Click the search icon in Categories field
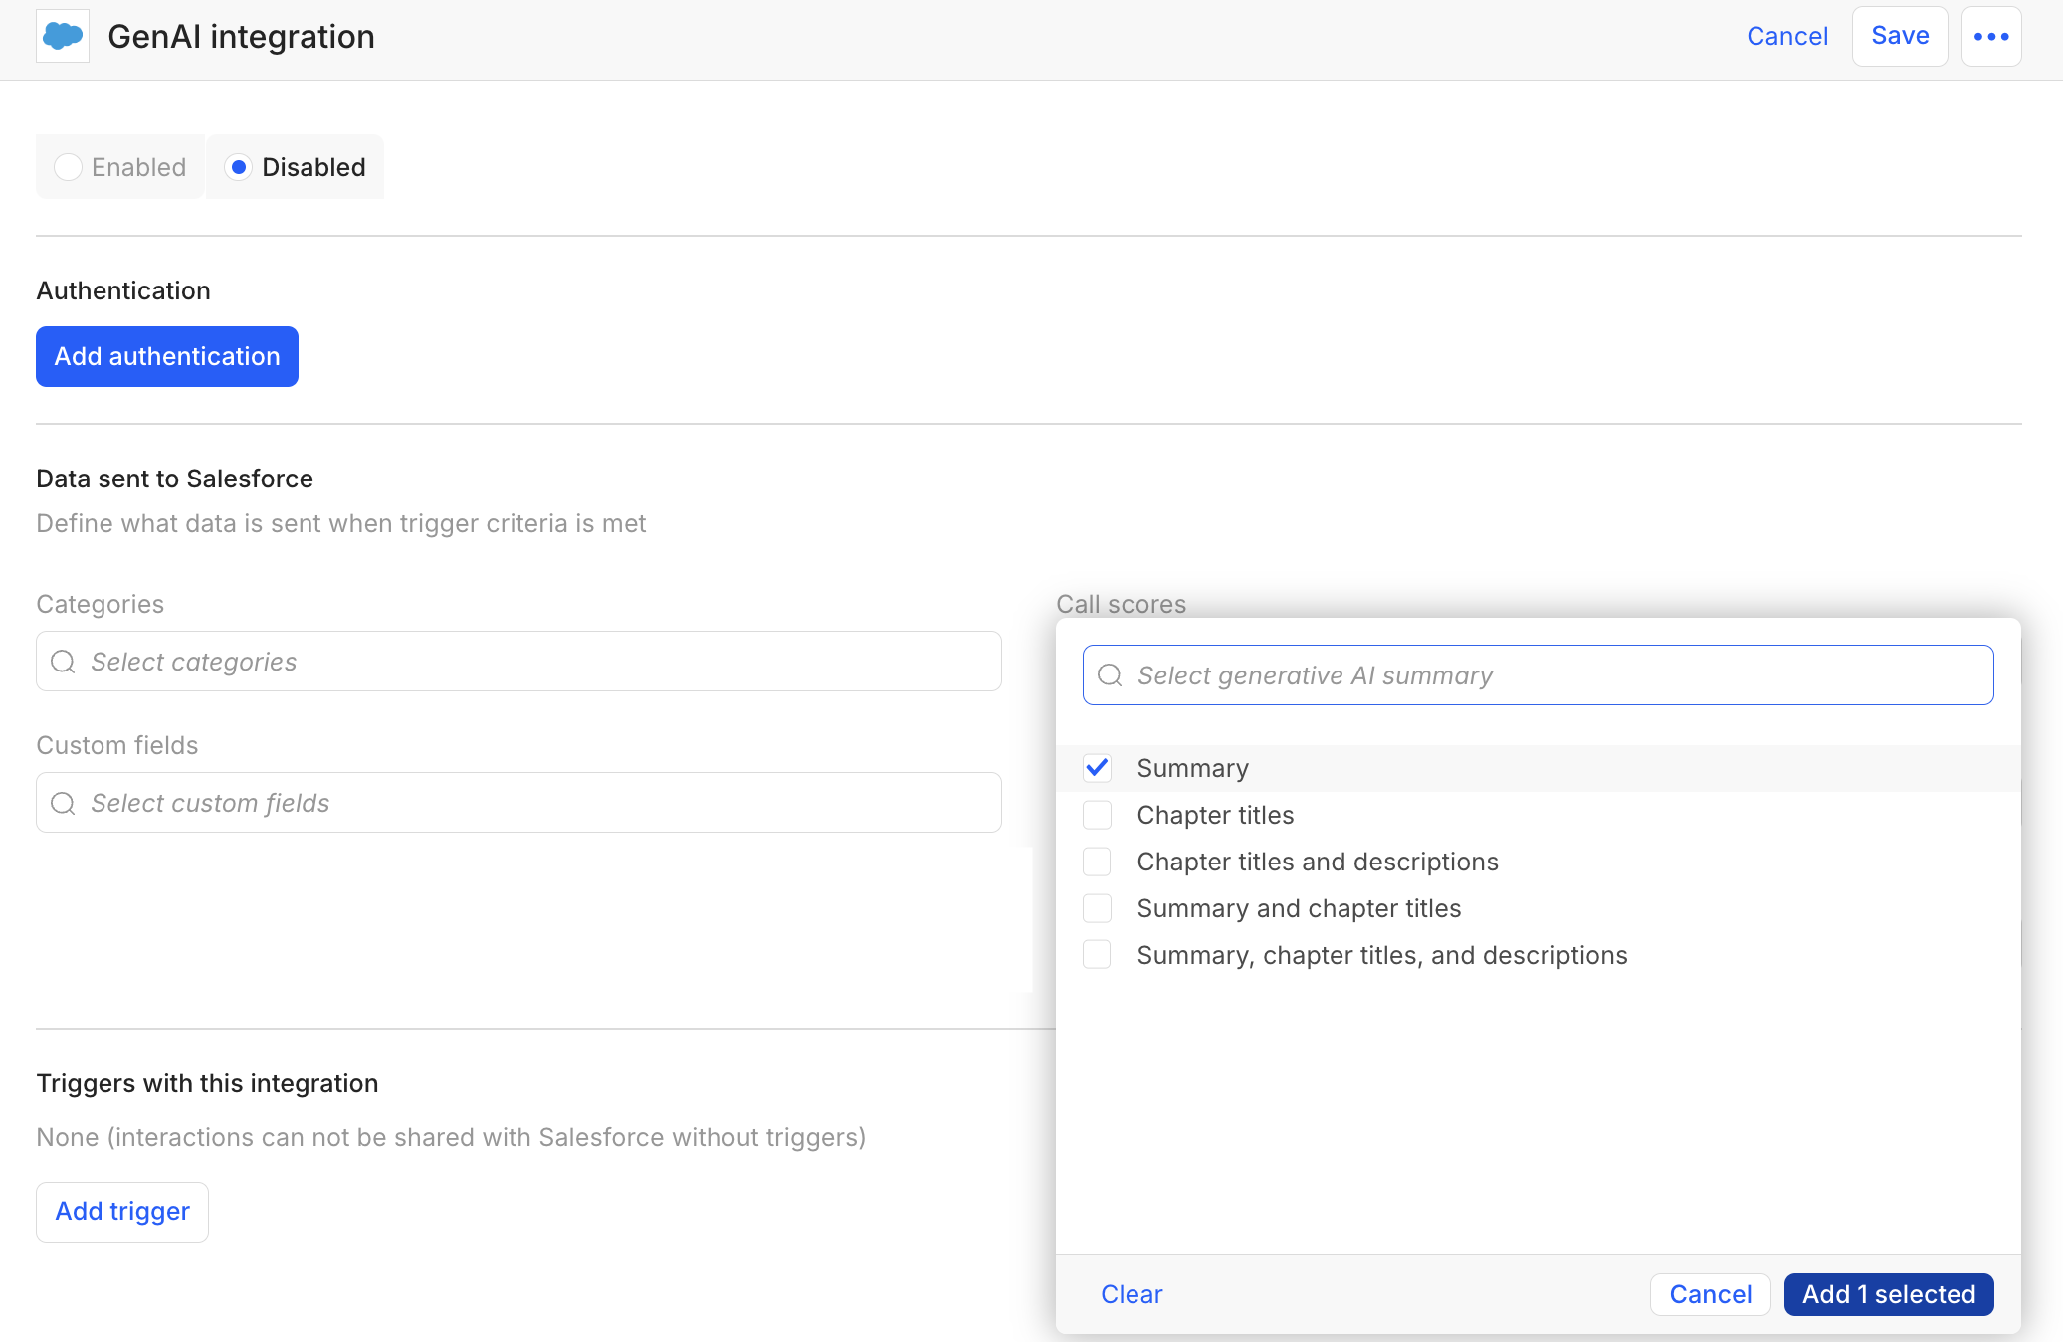This screenshot has height=1342, width=2063. [x=64, y=662]
